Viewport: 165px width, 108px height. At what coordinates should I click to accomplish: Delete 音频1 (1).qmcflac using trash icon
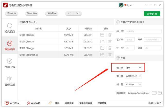click(x=110, y=55)
